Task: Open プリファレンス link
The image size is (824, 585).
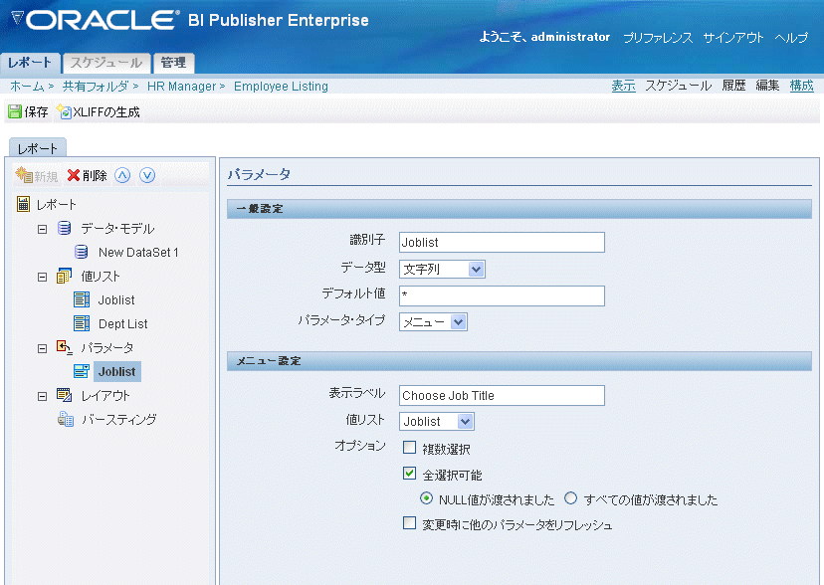Action: 658,37
